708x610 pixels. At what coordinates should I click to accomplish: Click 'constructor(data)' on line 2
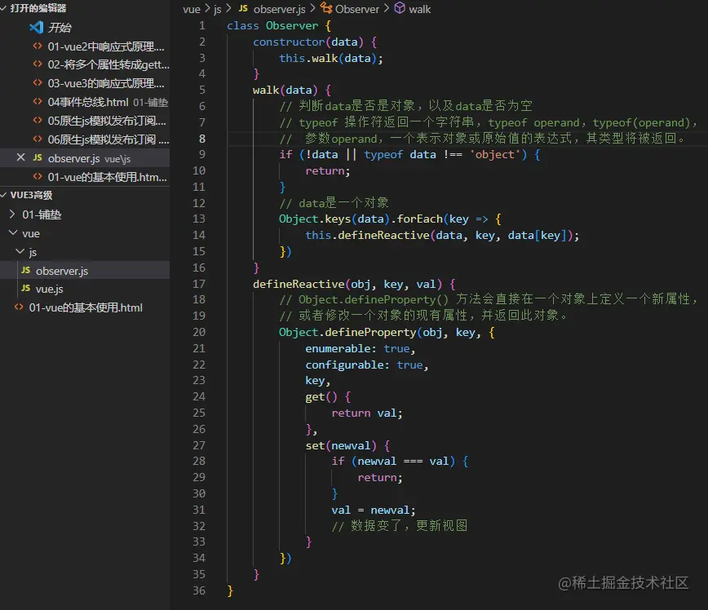pyautogui.click(x=308, y=42)
